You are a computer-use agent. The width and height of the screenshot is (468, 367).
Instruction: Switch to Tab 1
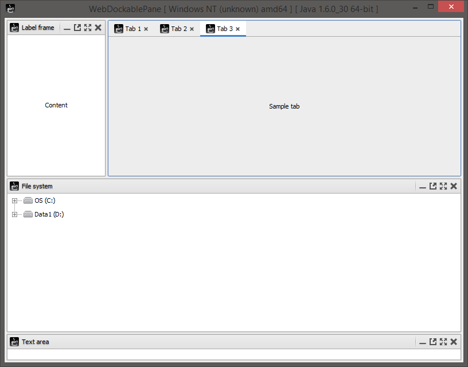131,29
